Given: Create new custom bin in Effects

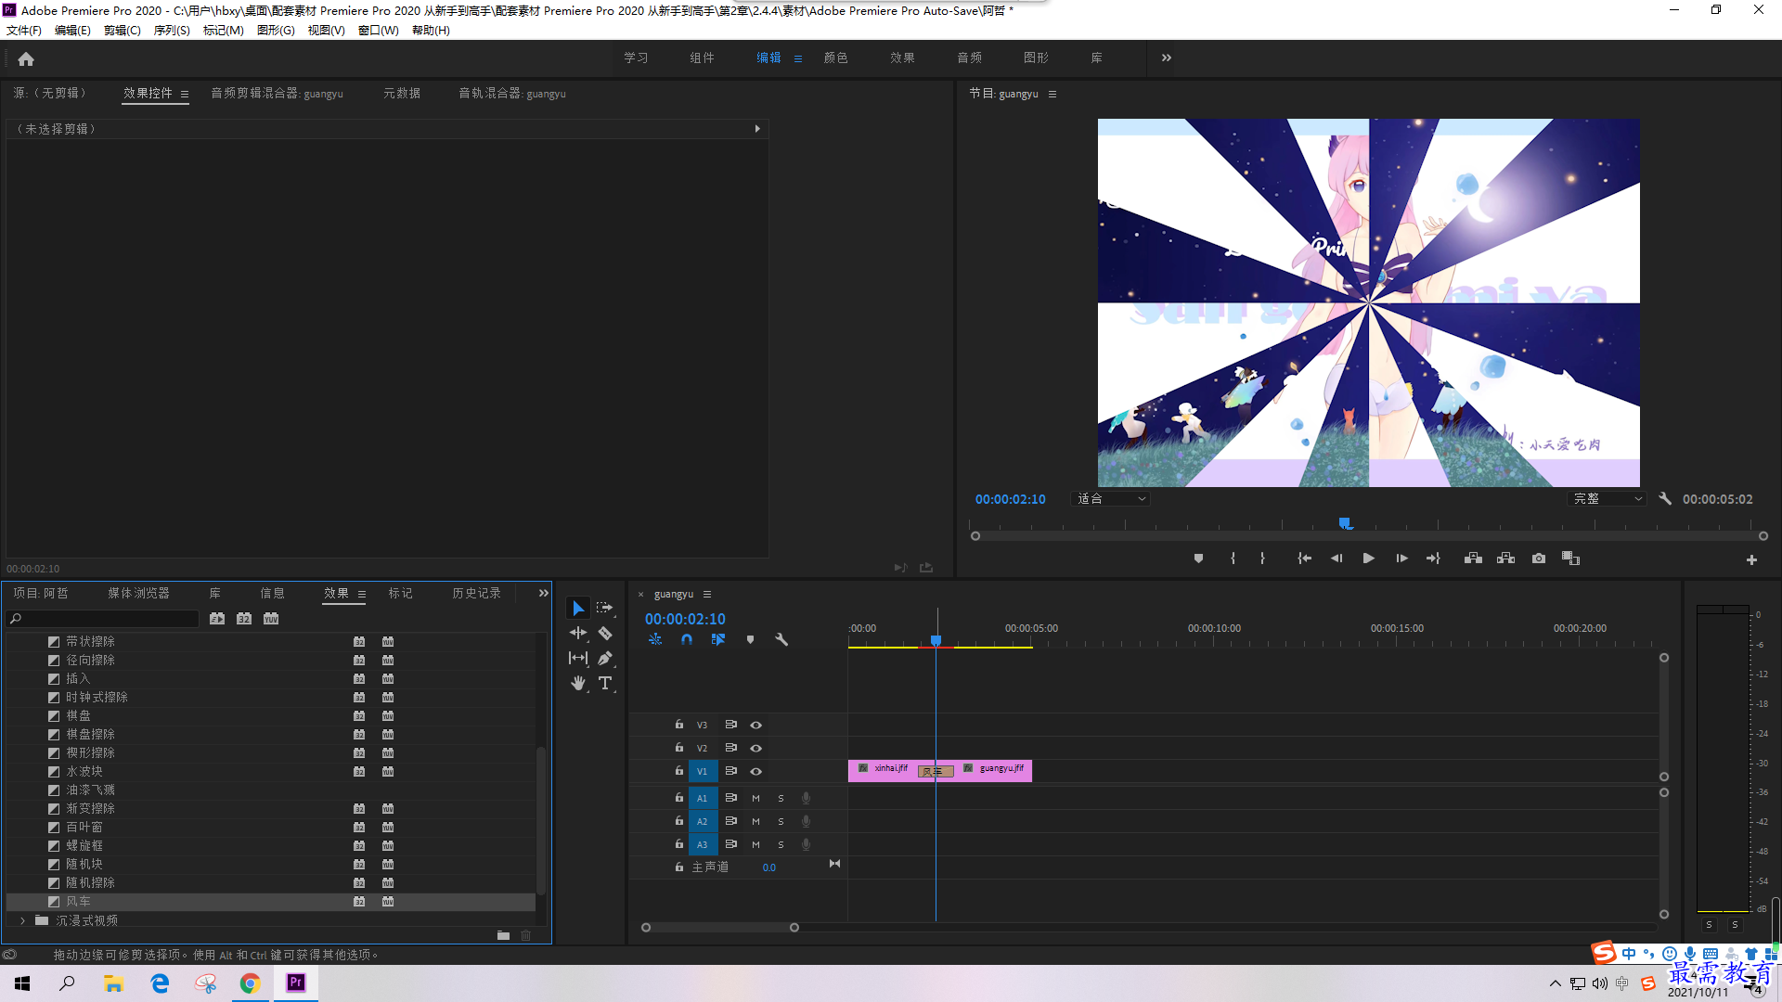Looking at the screenshot, I should (x=503, y=935).
